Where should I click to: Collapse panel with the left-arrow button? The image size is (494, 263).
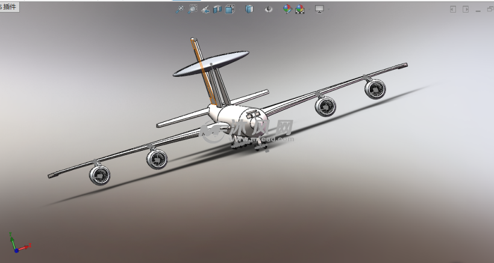coord(454,9)
